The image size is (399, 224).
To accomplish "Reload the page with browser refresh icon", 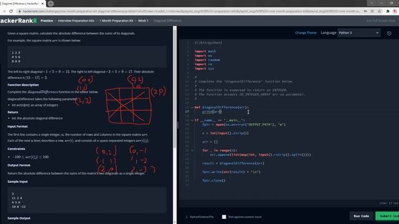I will 11,11.
